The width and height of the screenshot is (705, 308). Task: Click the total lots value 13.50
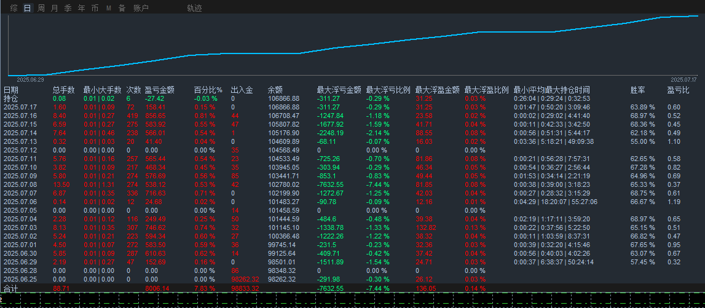(61, 184)
